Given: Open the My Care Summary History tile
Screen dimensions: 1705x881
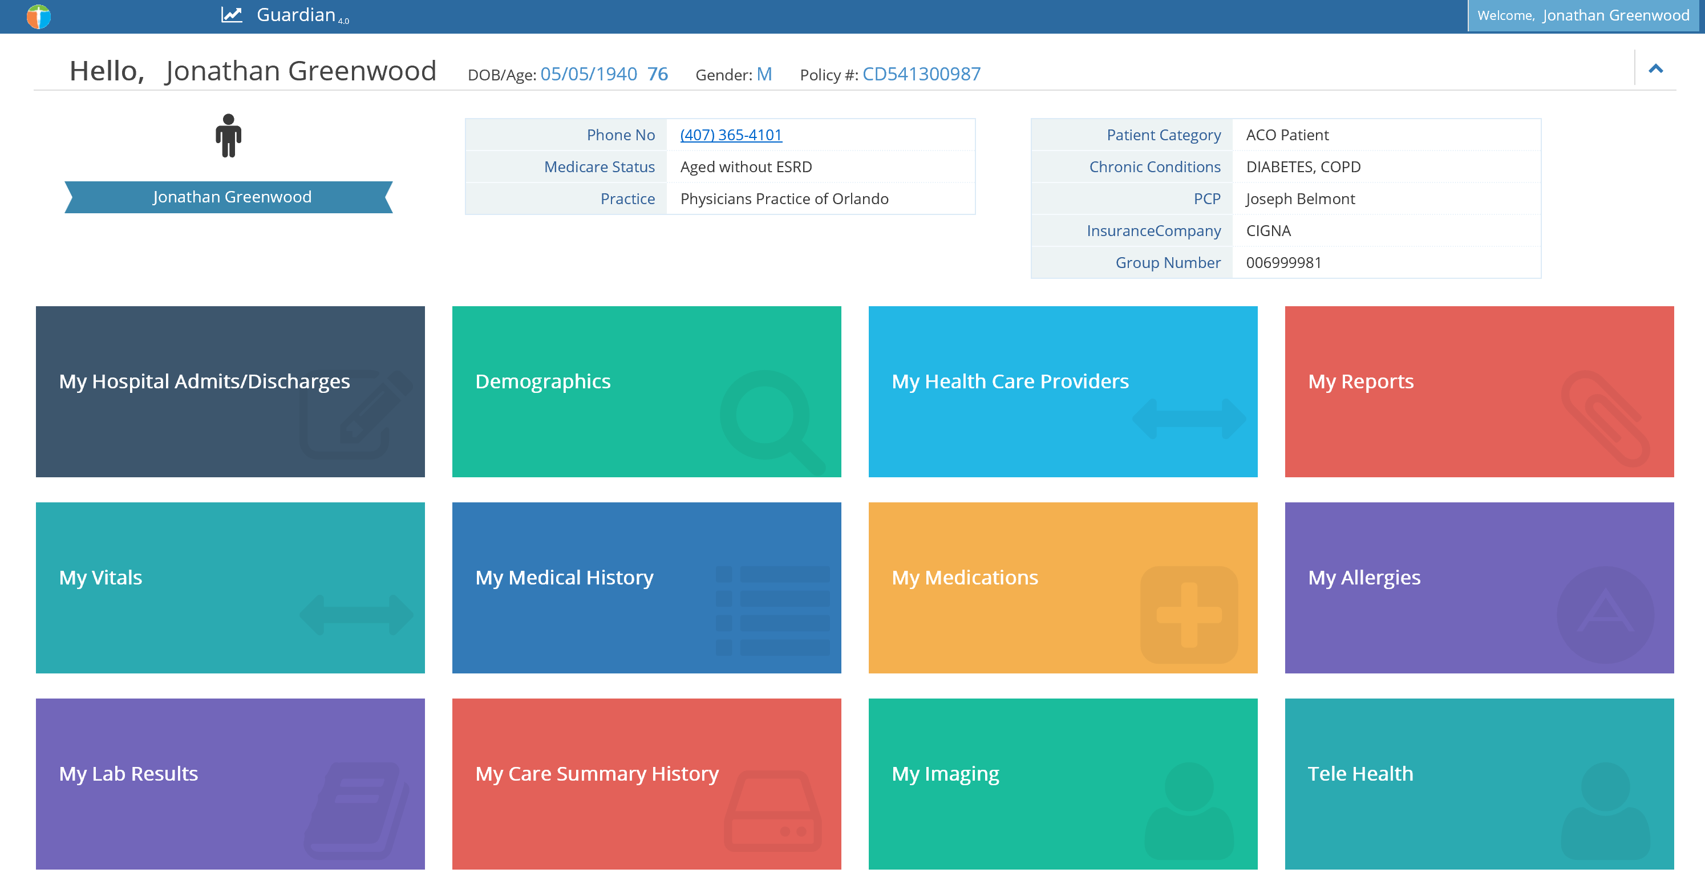Looking at the screenshot, I should 647,783.
